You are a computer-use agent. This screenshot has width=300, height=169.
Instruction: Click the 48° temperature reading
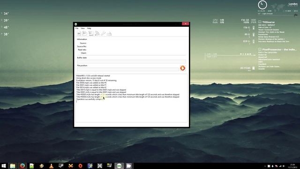point(6,27)
